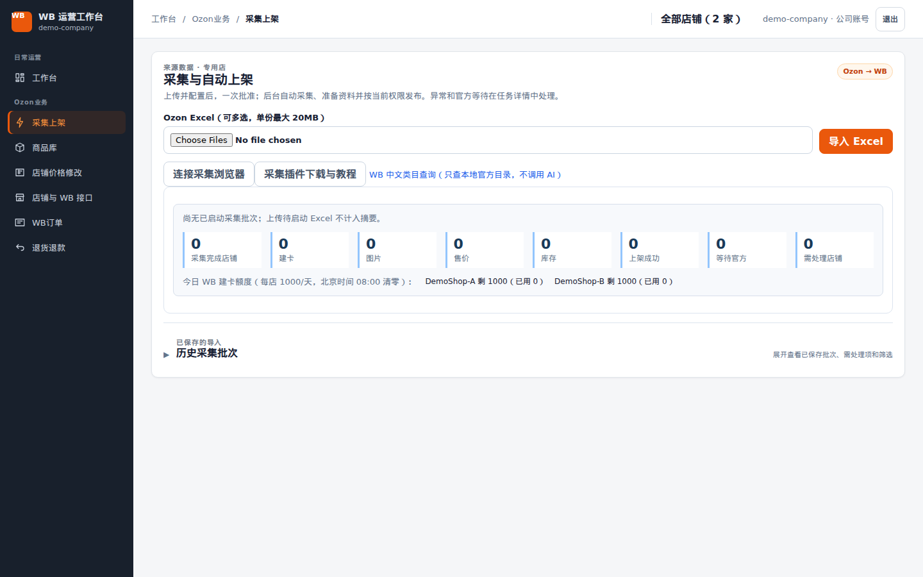Click the 工作台 dashboard icon in sidebar
923x577 pixels.
[20, 78]
